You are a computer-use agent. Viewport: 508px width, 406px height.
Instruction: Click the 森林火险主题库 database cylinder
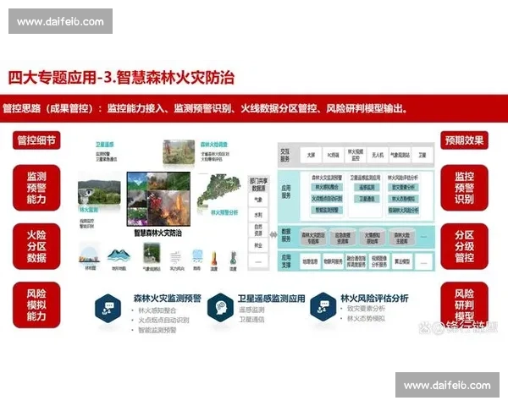tap(401, 238)
